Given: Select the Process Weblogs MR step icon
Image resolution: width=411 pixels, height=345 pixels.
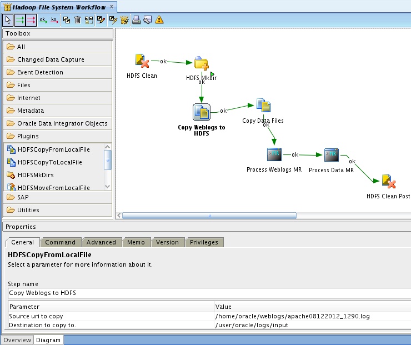Looking at the screenshot, I should 274,154.
